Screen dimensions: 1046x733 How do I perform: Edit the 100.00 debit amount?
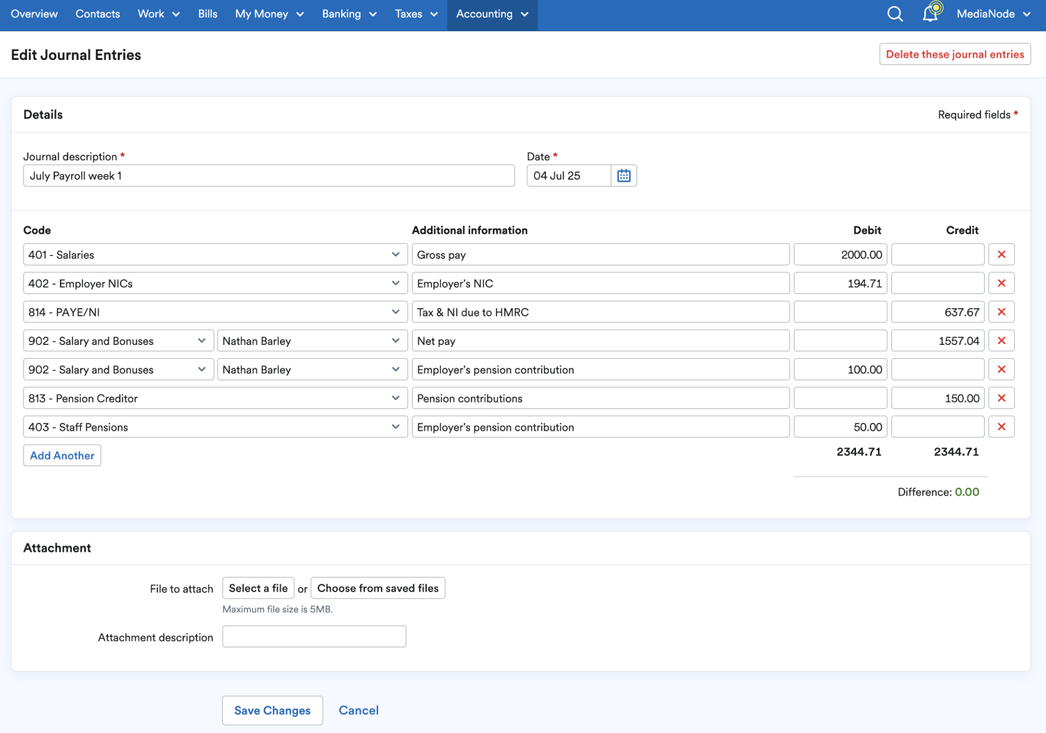coord(841,369)
